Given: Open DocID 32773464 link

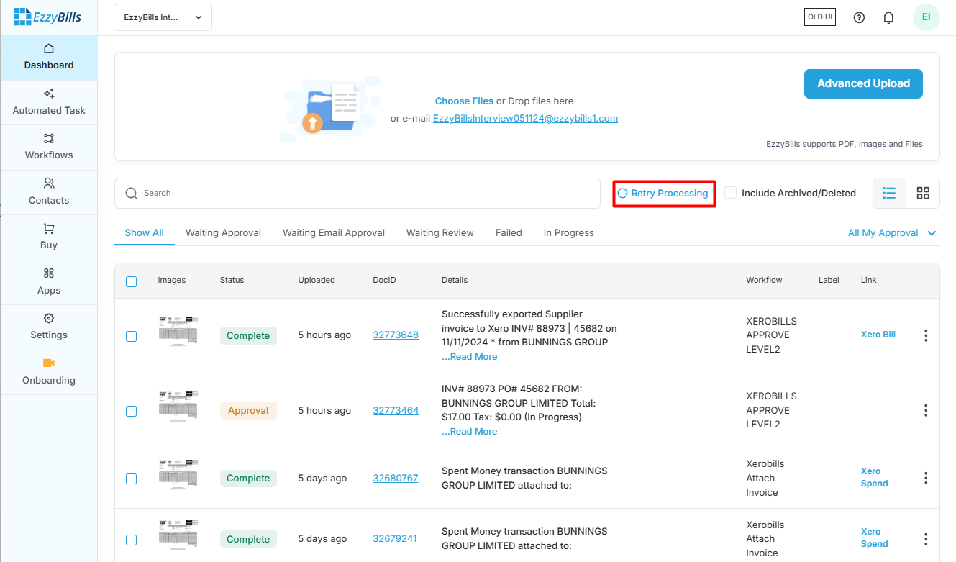Looking at the screenshot, I should pos(396,411).
